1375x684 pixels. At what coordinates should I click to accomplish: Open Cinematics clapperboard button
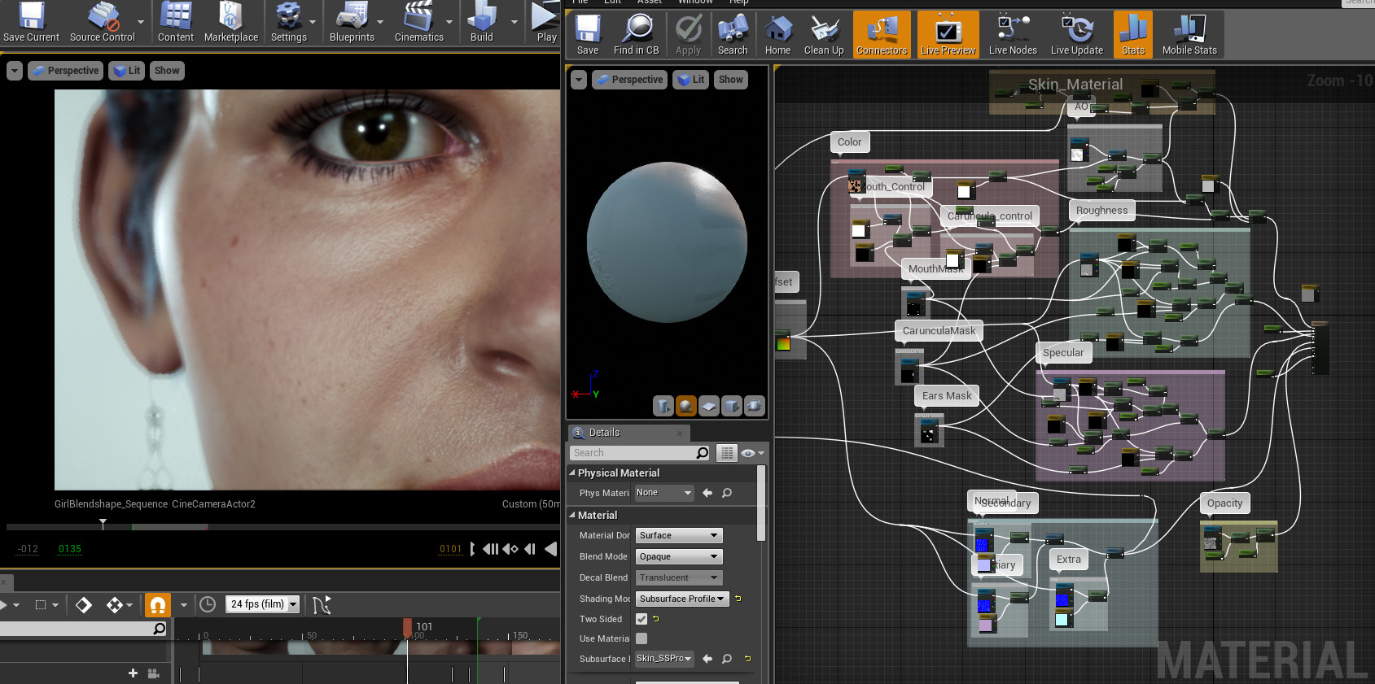tap(419, 23)
